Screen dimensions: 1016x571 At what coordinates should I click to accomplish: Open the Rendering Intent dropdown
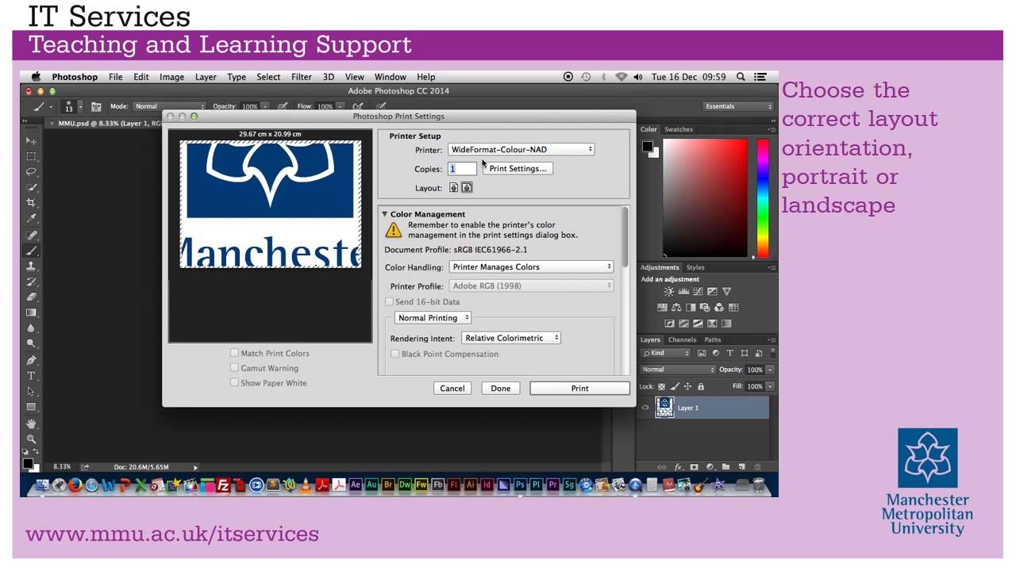click(511, 338)
